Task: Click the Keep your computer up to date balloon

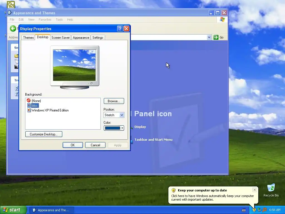Action: click(213, 195)
